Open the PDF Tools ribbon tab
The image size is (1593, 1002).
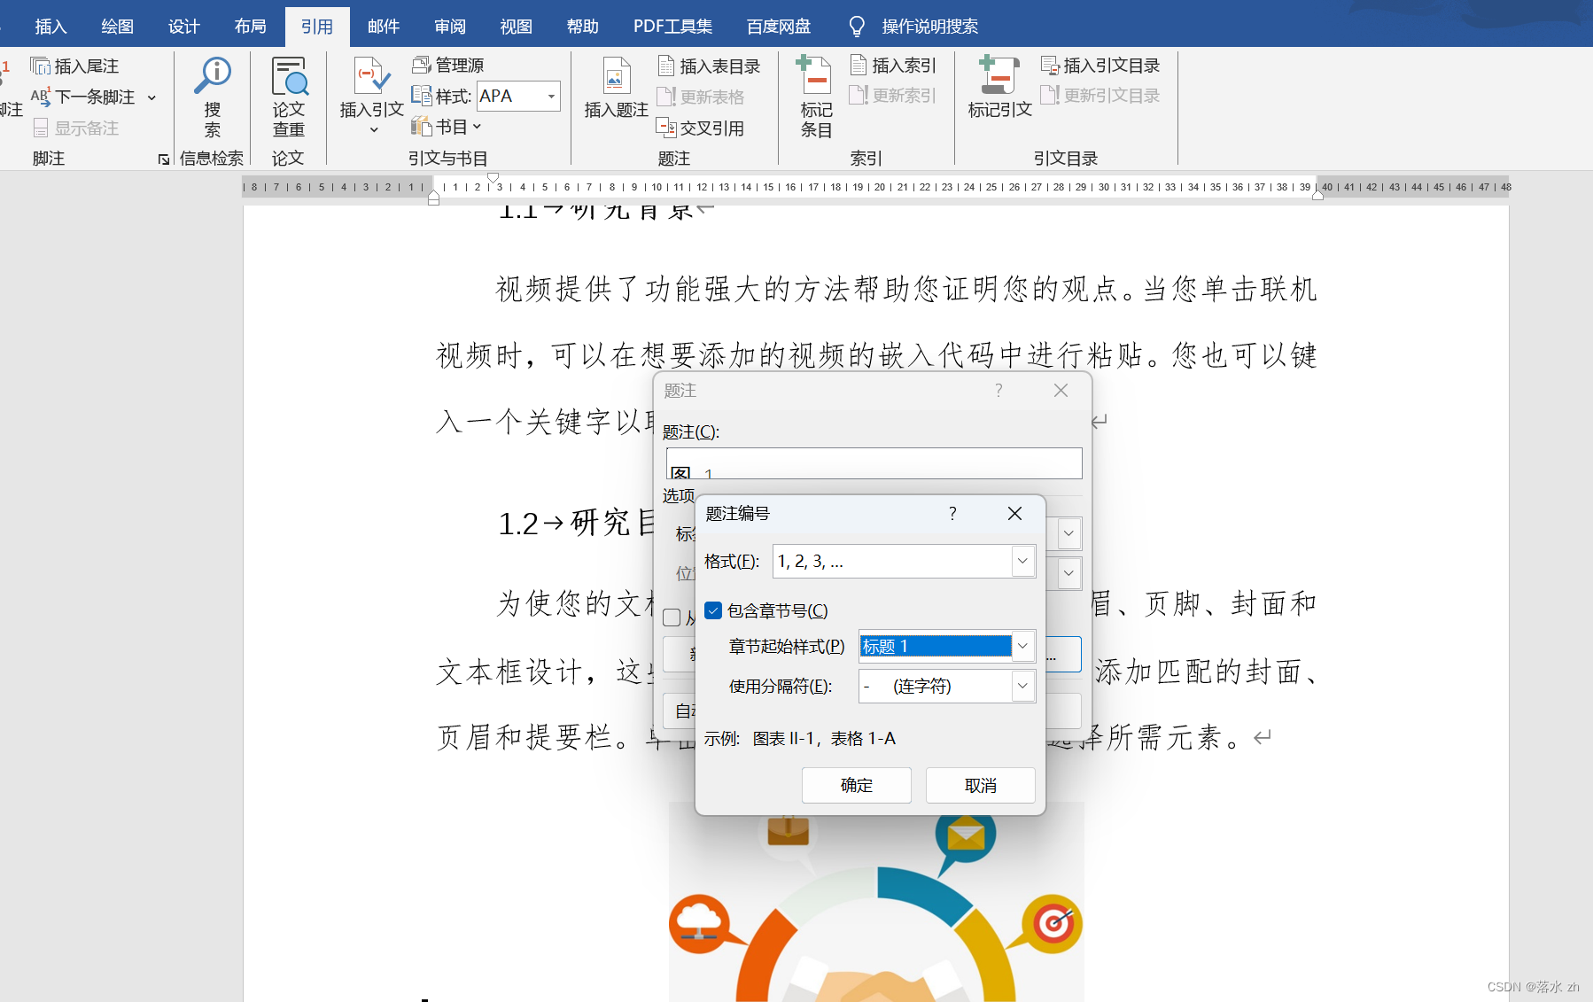[x=672, y=27]
